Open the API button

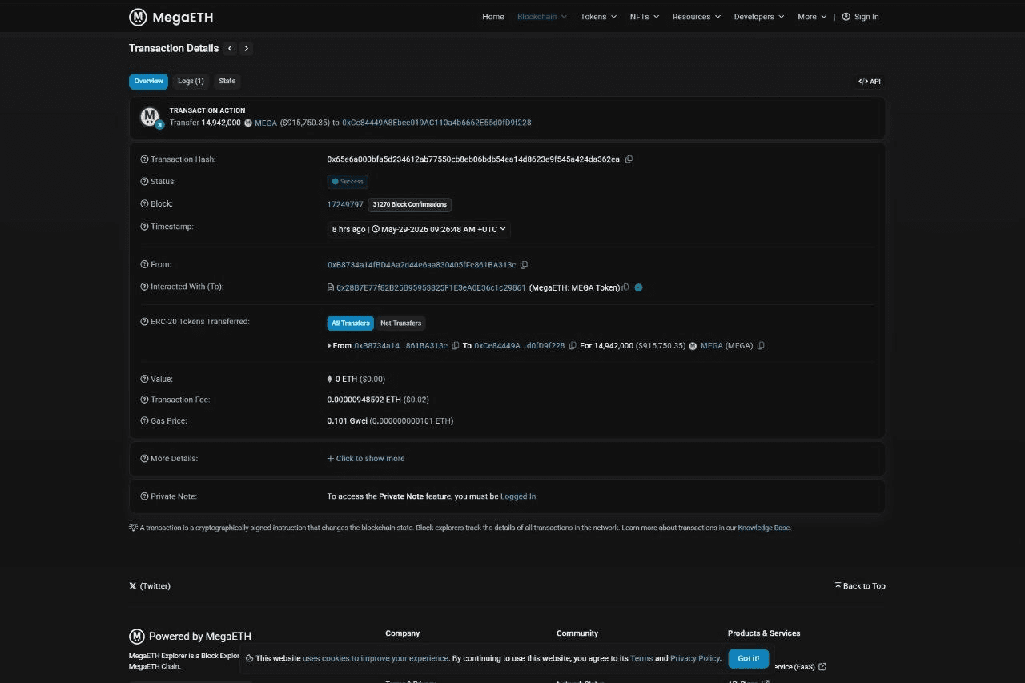click(870, 82)
